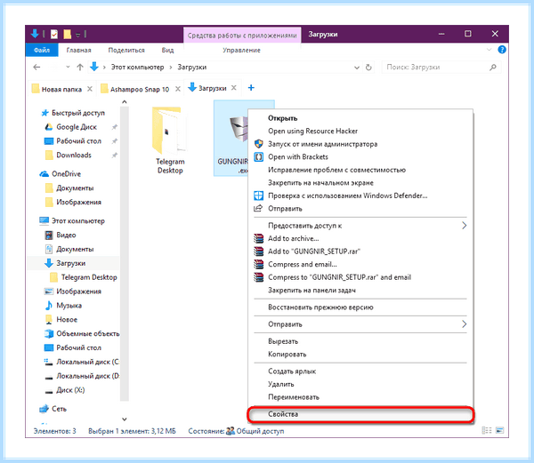Screen dimensions: 534x463
Task: Open the address bar history dropdown
Action: pyautogui.click(x=357, y=68)
